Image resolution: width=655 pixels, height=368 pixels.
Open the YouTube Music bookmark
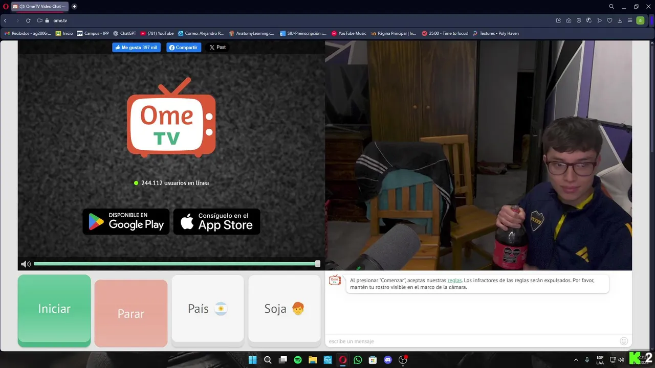point(348,33)
